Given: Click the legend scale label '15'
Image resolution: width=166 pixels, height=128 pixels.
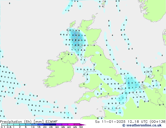Looking at the screenshot, I should coord(39,127).
